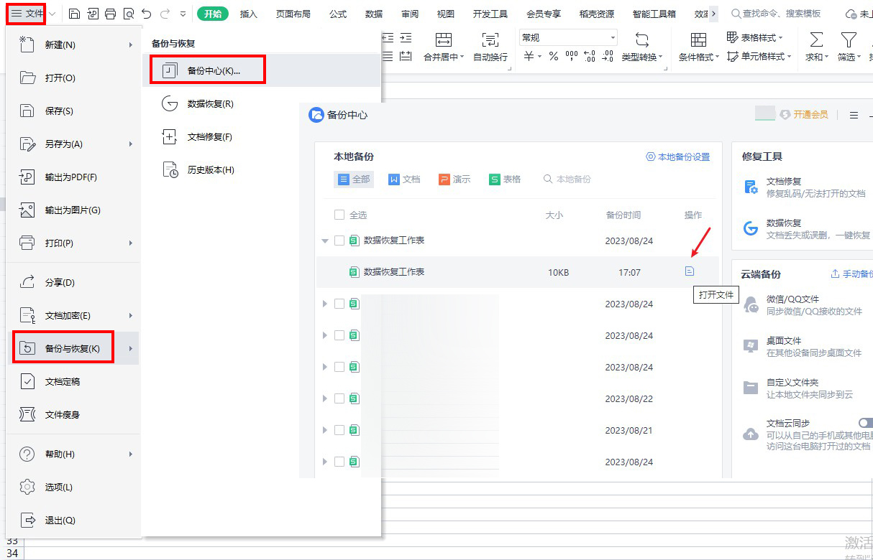The image size is (873, 560).
Task: Click 分享(D) menu item
Action: [x=73, y=282]
